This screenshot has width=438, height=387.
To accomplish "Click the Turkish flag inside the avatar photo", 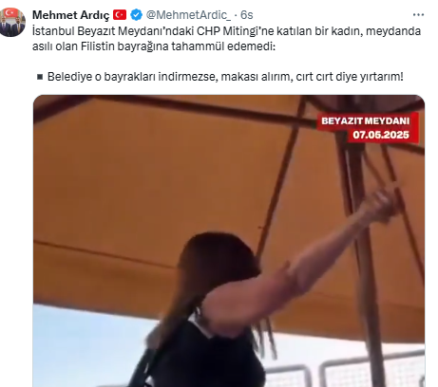I will [11, 13].
